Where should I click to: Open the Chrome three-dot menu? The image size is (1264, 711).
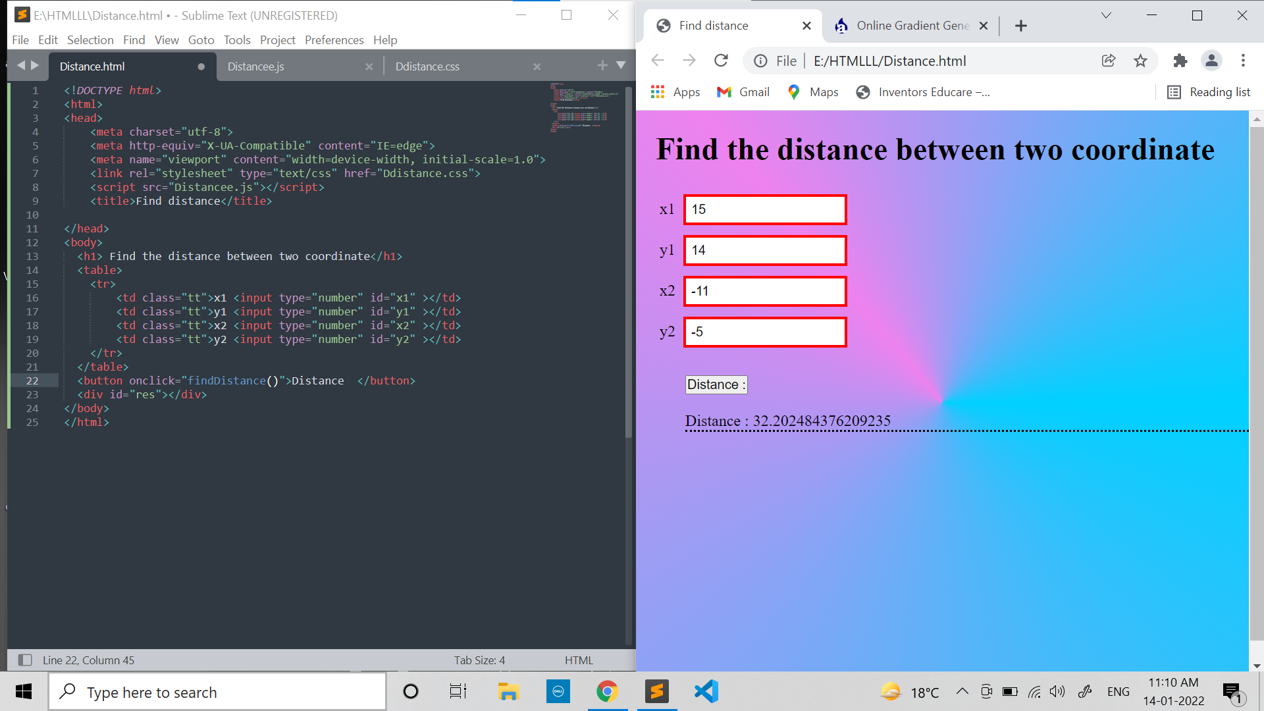(x=1243, y=61)
